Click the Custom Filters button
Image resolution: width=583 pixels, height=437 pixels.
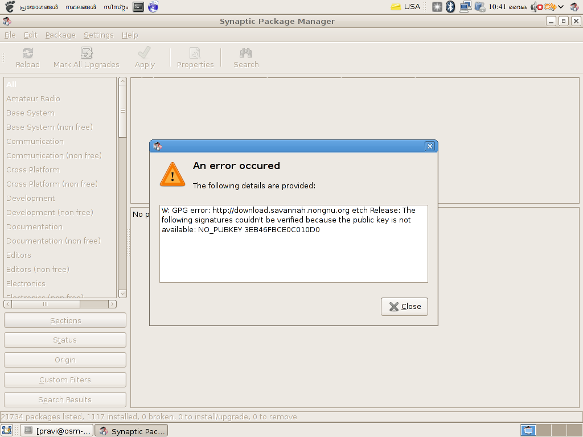tap(65, 380)
